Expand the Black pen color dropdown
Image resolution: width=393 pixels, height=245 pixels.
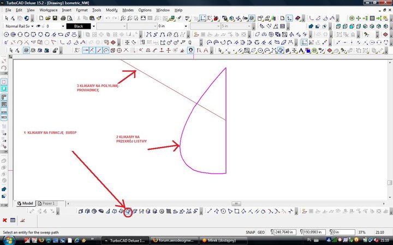93,26
